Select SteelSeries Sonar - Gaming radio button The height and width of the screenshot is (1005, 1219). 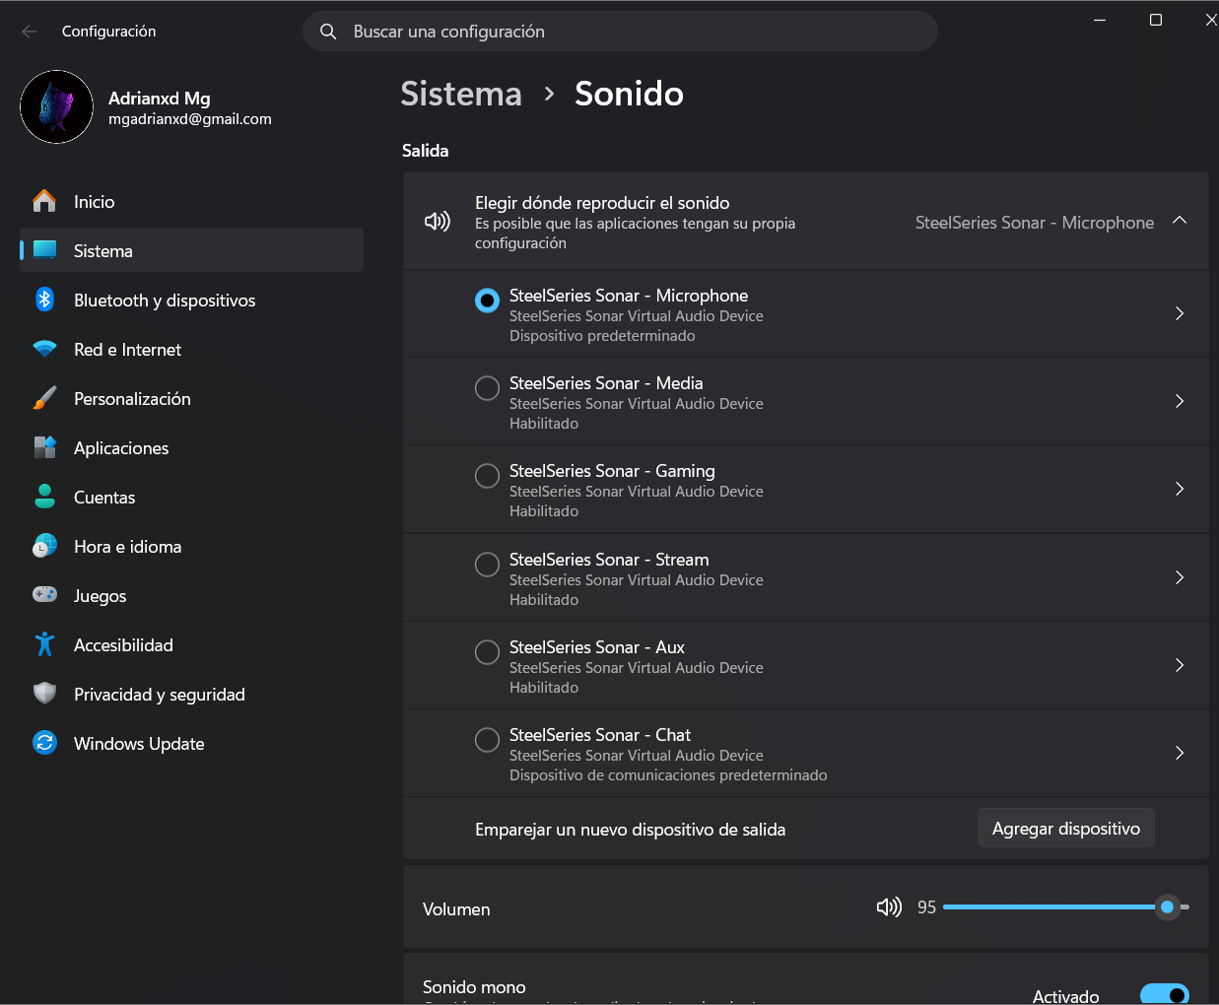(x=487, y=476)
